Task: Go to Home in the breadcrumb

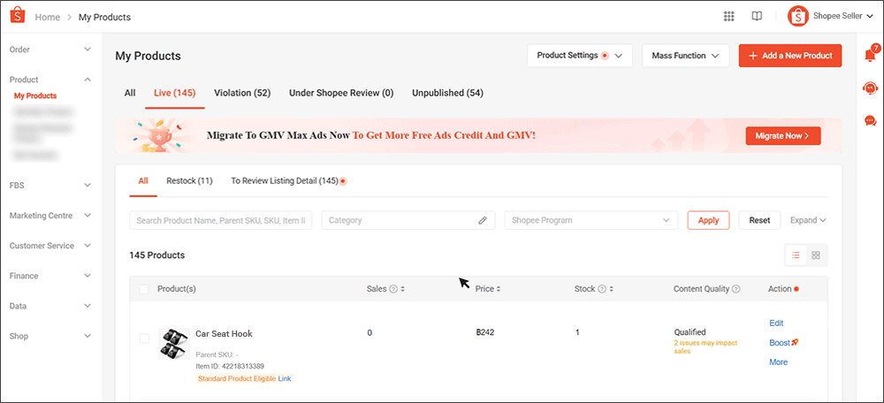Action: [48, 17]
